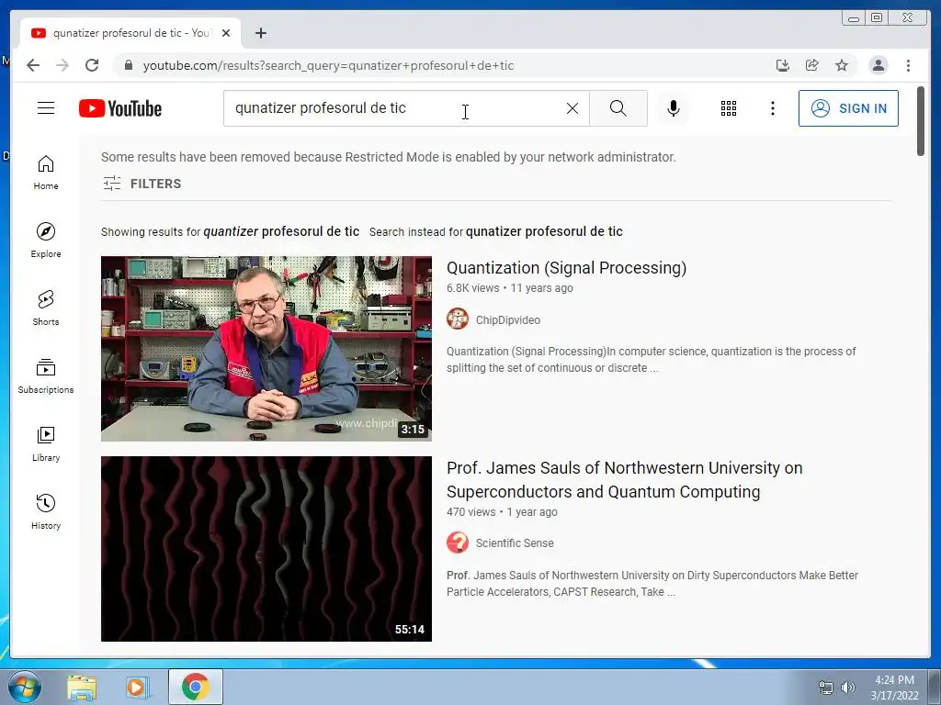The width and height of the screenshot is (941, 705).
Task: Bookmark this page with the star
Action: [842, 65]
